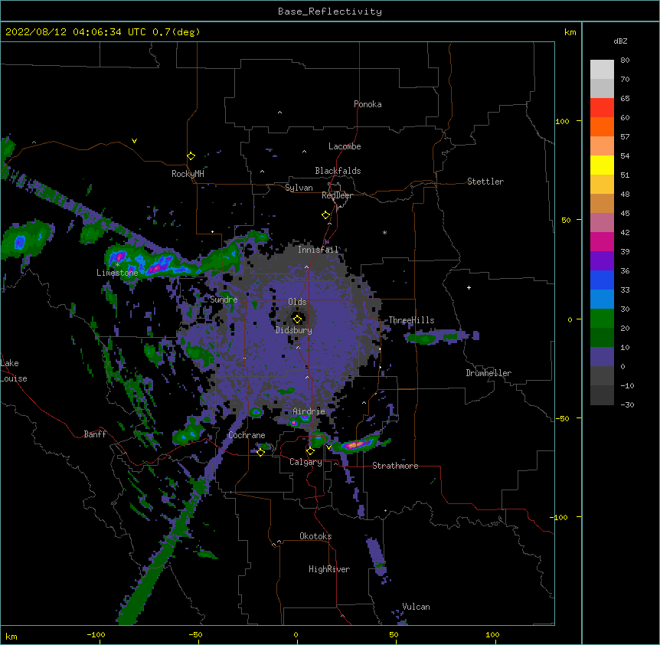Click the ThreeHills town label

point(411,320)
